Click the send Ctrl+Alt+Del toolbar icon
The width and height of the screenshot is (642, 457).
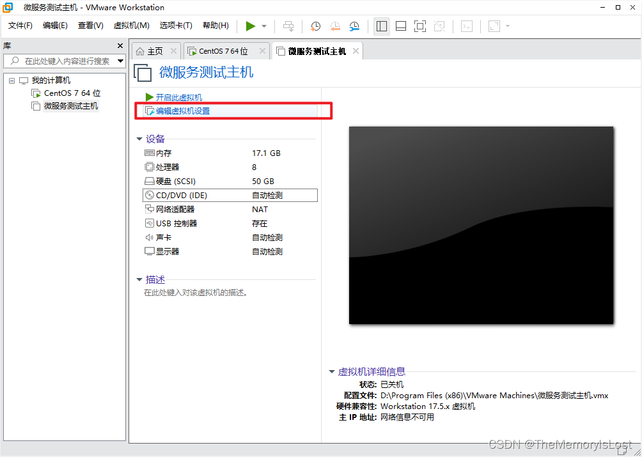pos(288,26)
